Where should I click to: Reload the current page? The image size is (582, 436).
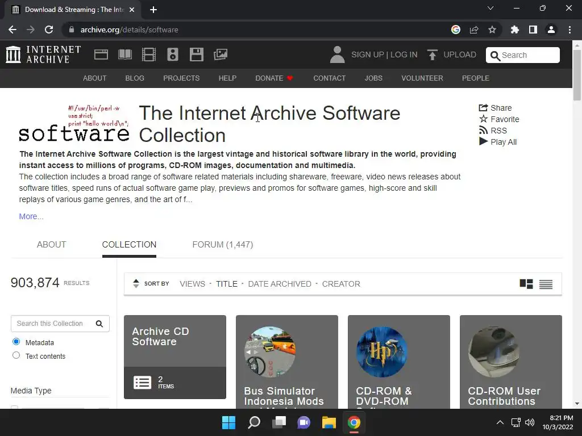(49, 30)
